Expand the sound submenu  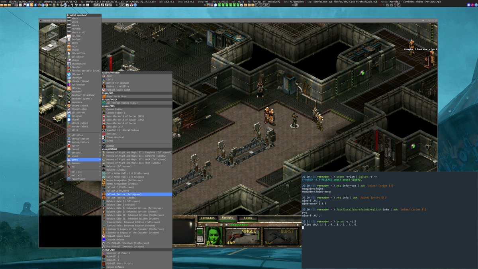point(84,156)
